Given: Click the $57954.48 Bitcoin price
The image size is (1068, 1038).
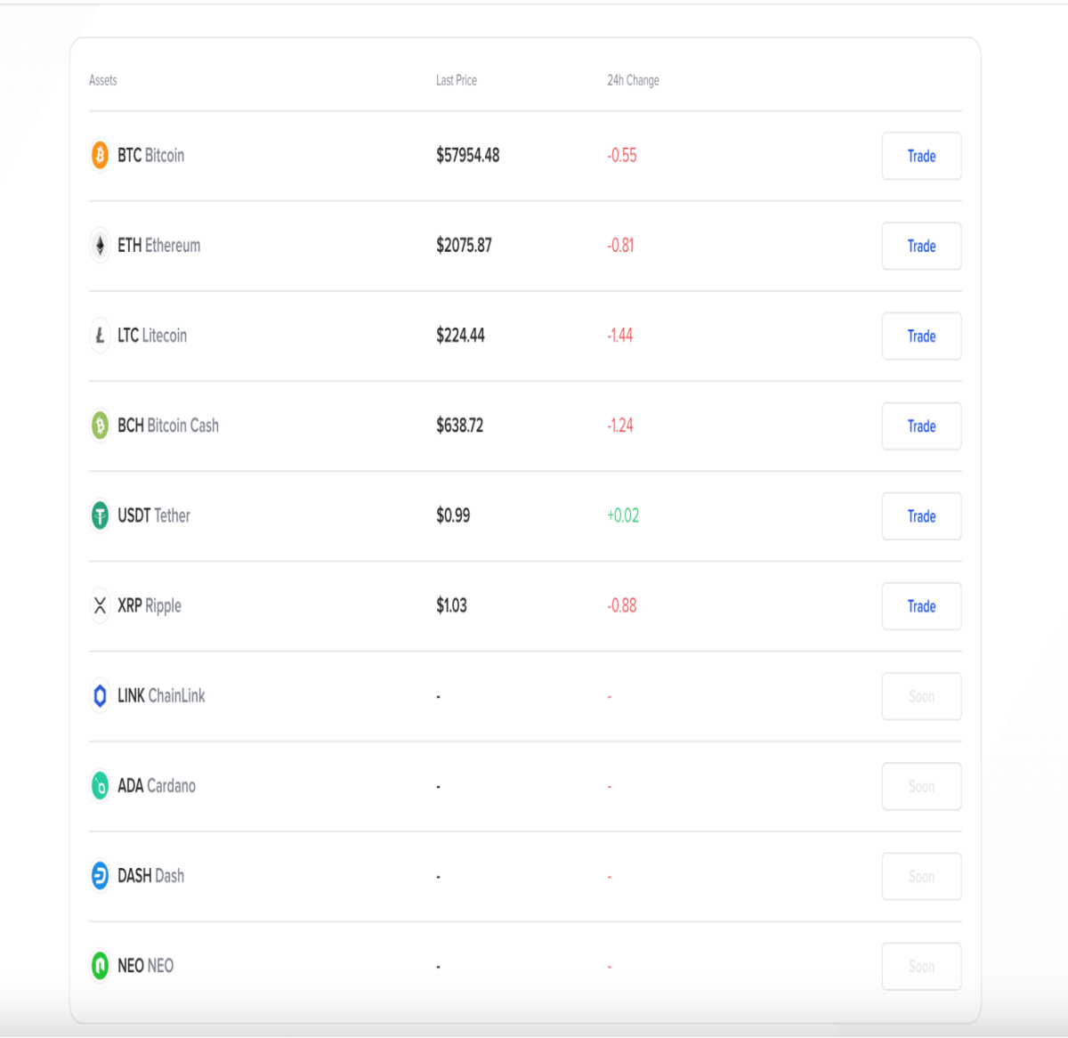Looking at the screenshot, I should (468, 156).
